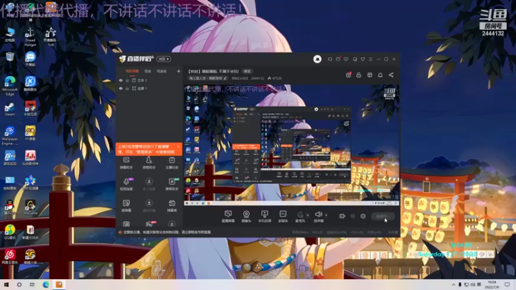Open the layout grid icon beside the bell

[x=370, y=75]
